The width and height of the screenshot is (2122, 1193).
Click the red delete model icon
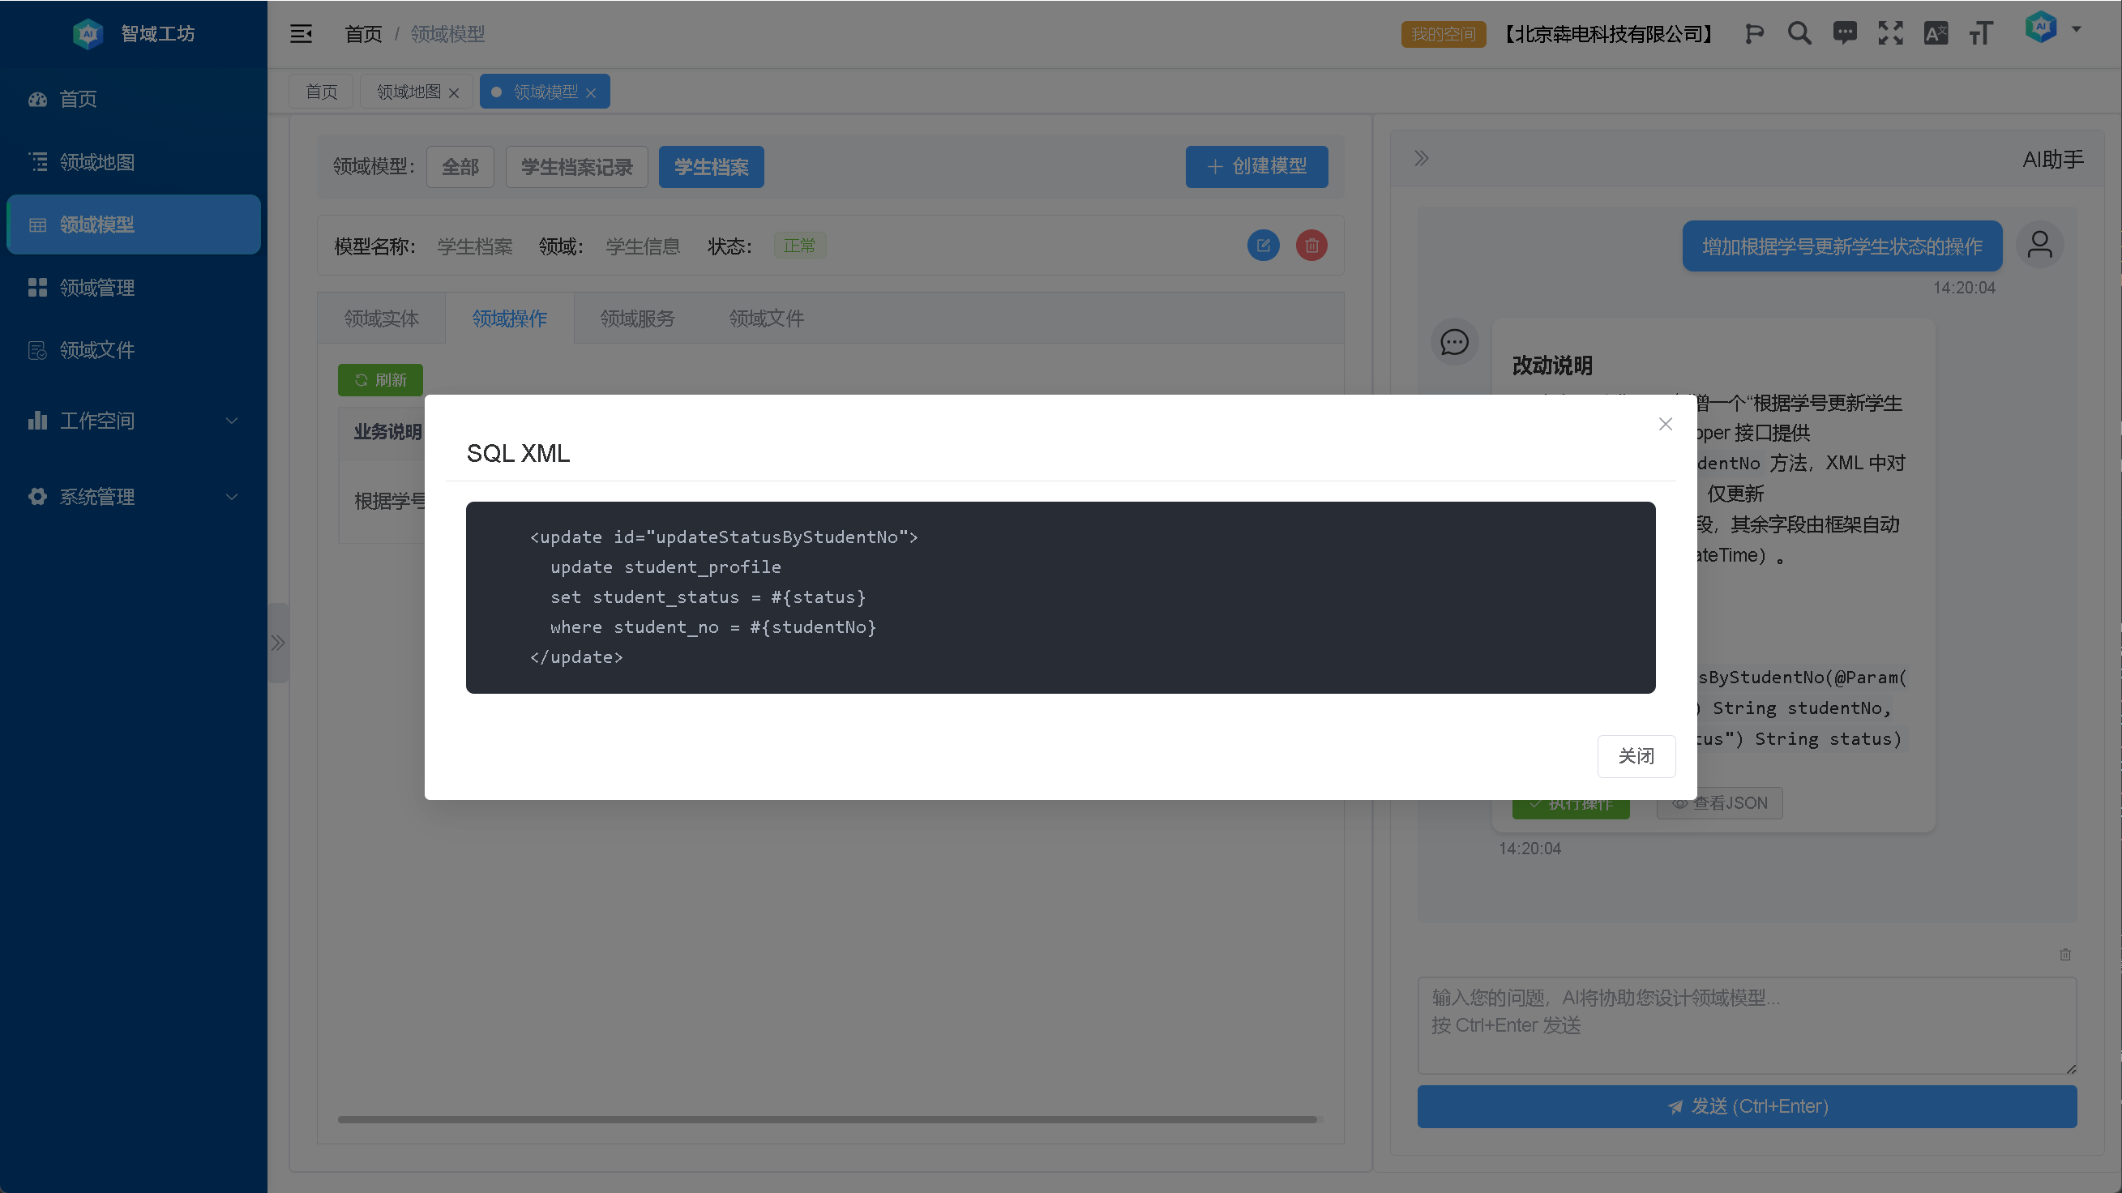click(x=1311, y=246)
